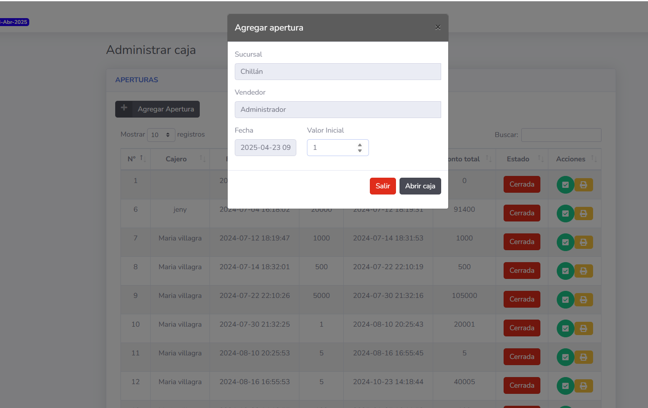Image resolution: width=648 pixels, height=408 pixels.
Task: Click green check icon for row 7
Action: tap(565, 242)
